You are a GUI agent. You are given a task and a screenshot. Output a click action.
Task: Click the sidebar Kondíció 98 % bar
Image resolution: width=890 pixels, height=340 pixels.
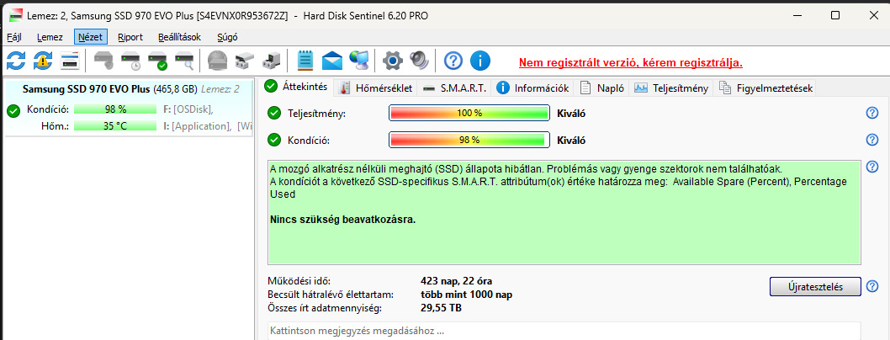point(115,109)
